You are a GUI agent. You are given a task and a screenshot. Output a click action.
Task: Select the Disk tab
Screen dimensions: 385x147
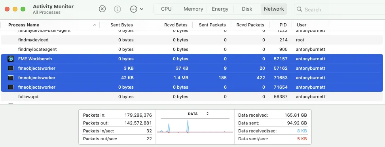click(247, 9)
